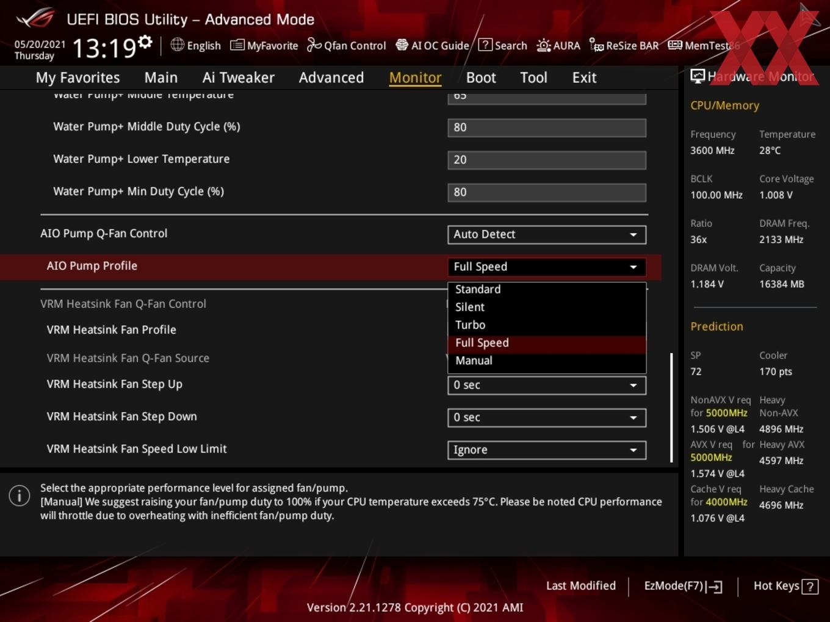The width and height of the screenshot is (830, 622).
Task: Select VRM Heatsink Fan Speed Low Limit label
Action: 137,449
